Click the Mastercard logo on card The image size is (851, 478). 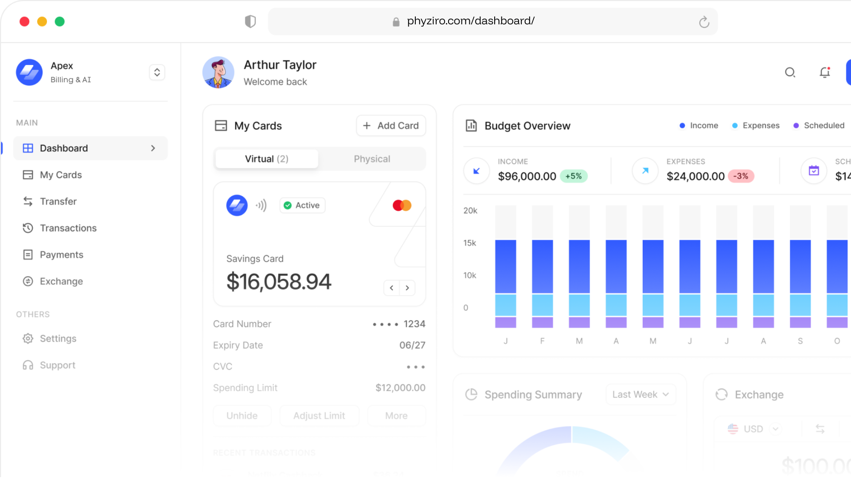click(402, 205)
